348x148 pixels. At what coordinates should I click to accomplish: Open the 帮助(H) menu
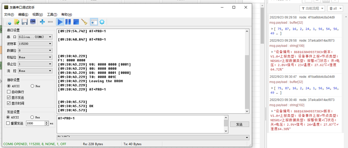pos(67,15)
